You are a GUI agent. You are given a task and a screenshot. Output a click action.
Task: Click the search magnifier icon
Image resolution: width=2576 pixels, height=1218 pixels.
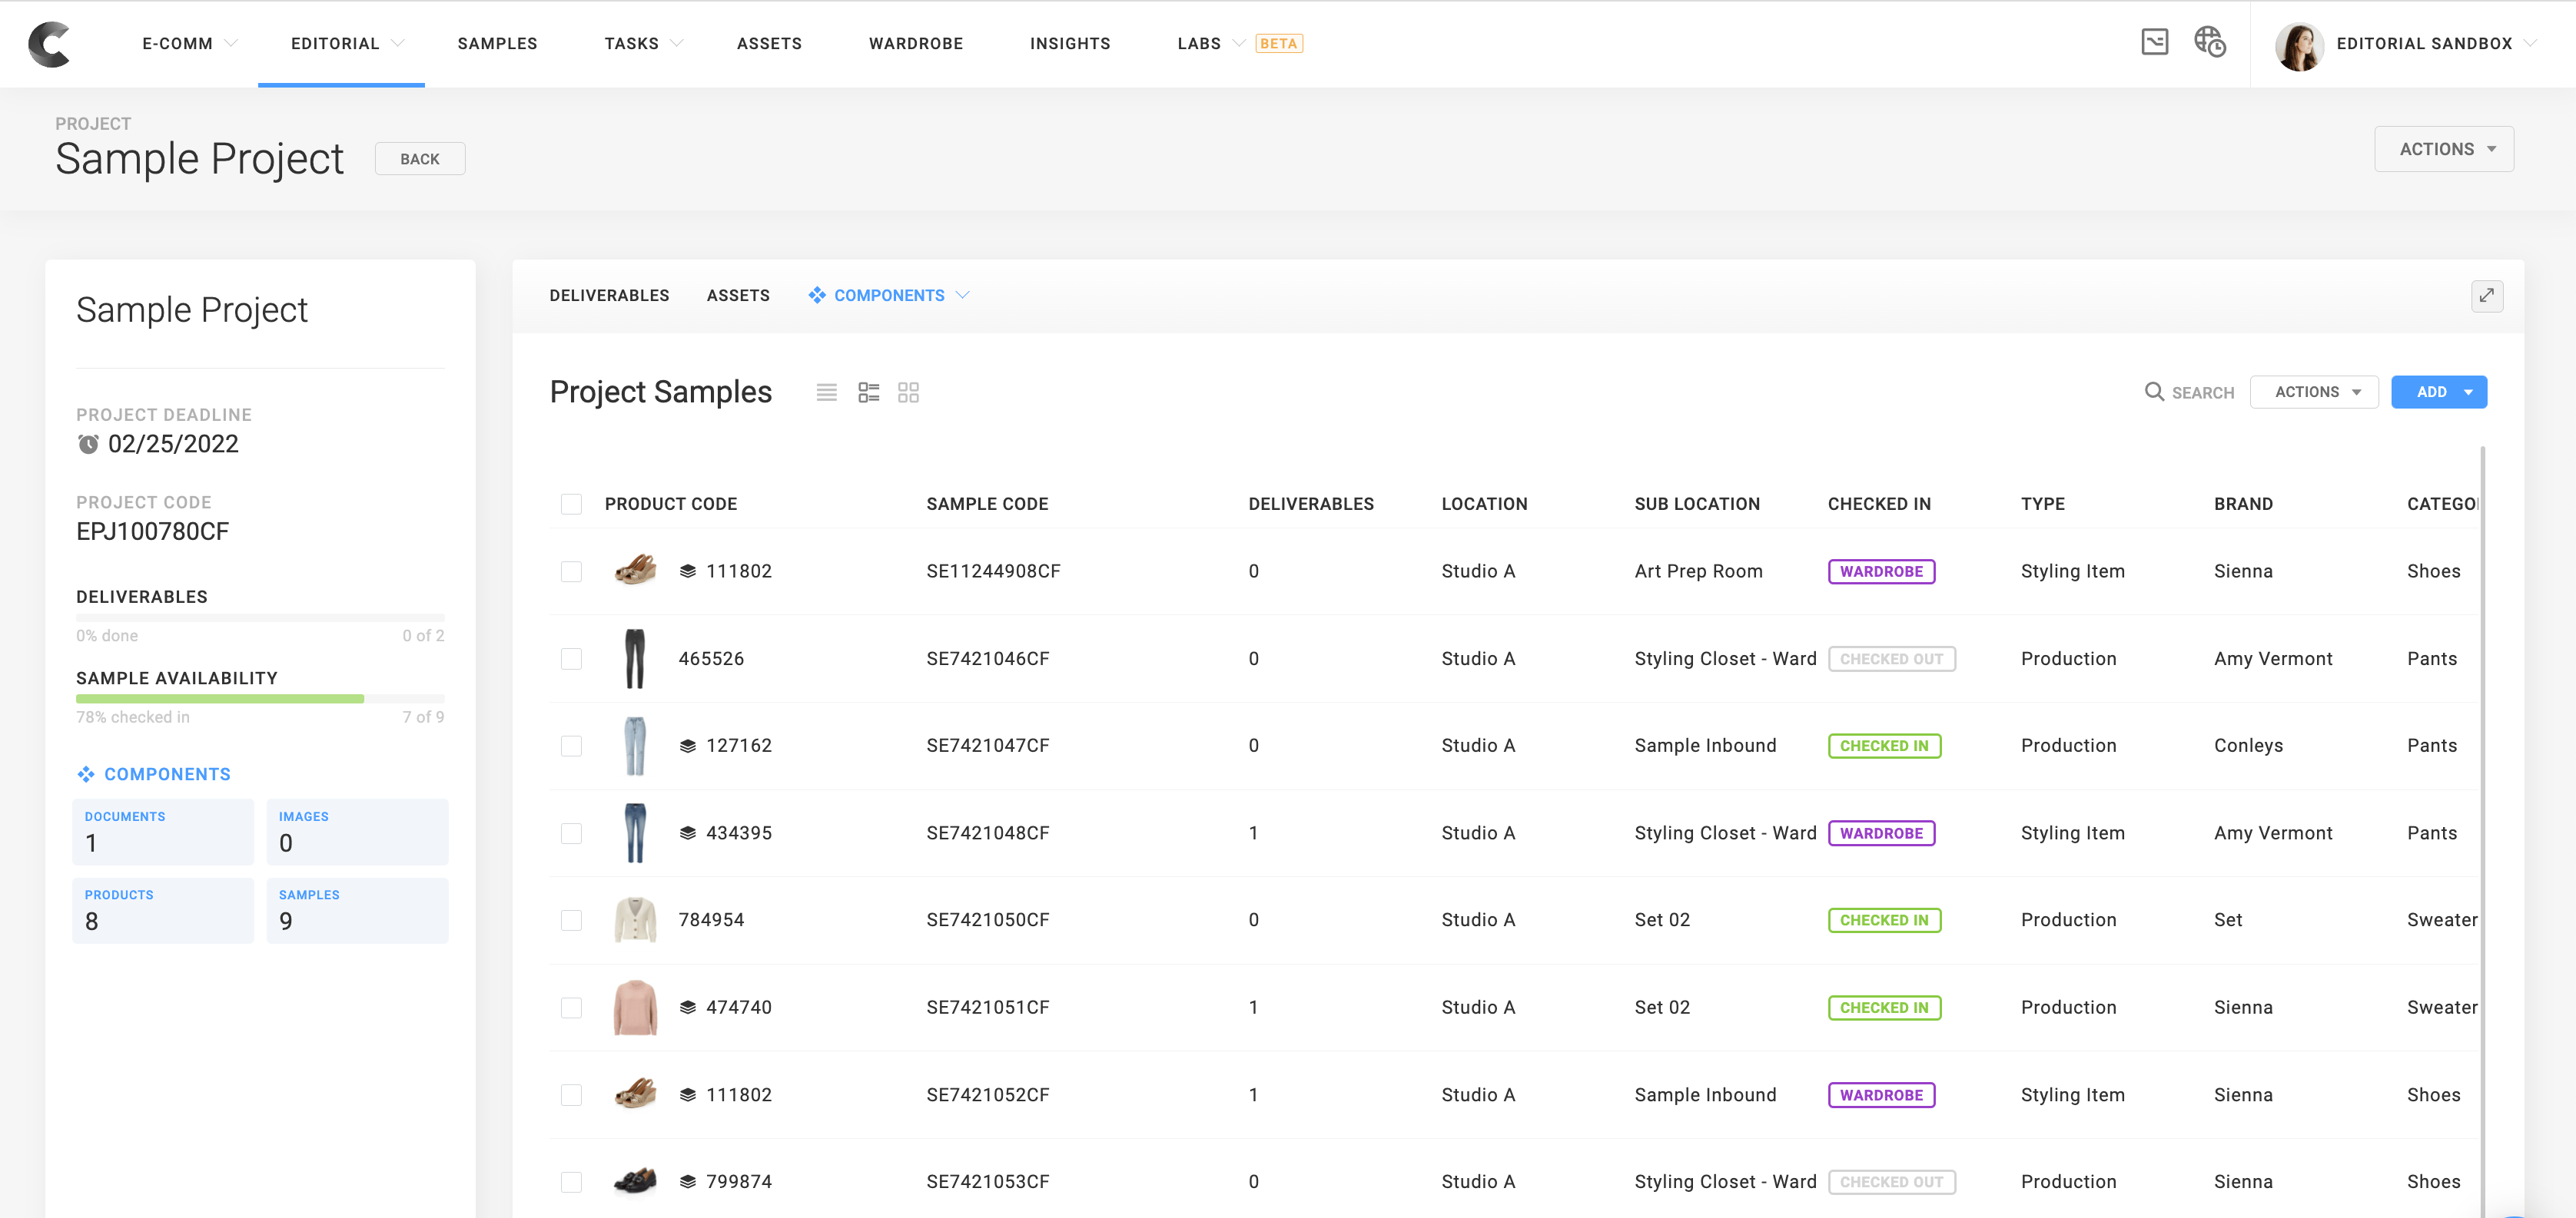(x=2154, y=392)
